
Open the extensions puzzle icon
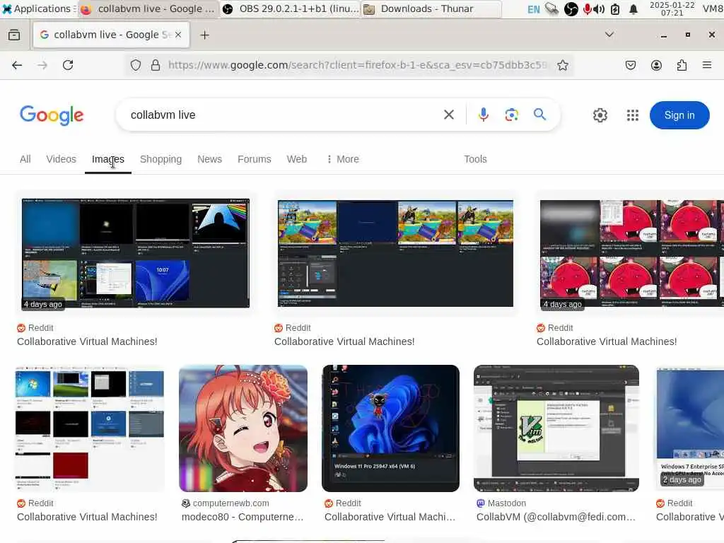pos(682,65)
